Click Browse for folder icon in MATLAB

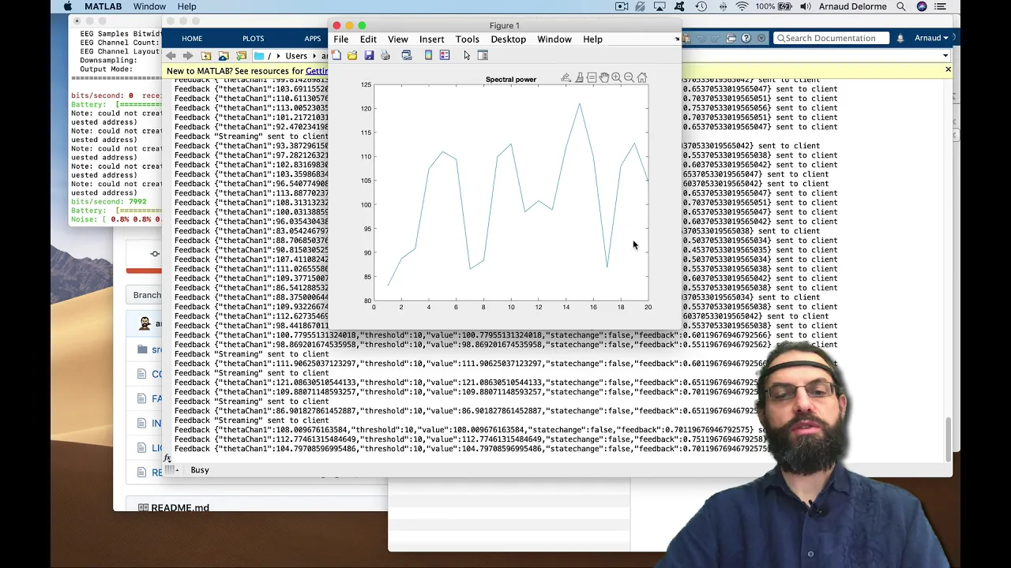click(241, 56)
